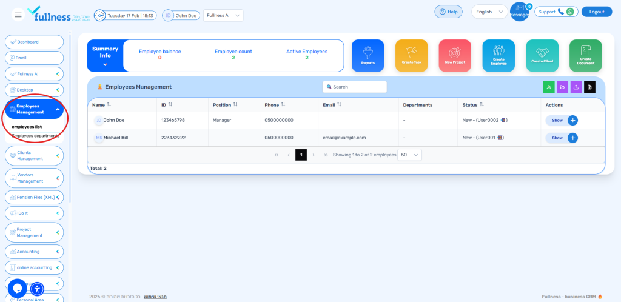Viewport: 621px width, 302px height.
Task: Select Employees departments in the sidebar
Action: click(x=35, y=136)
